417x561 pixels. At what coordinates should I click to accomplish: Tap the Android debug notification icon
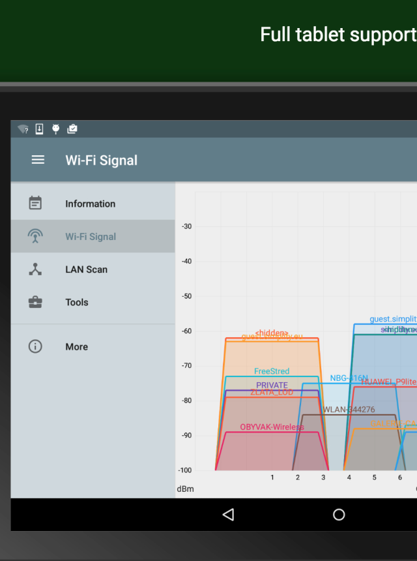point(55,129)
